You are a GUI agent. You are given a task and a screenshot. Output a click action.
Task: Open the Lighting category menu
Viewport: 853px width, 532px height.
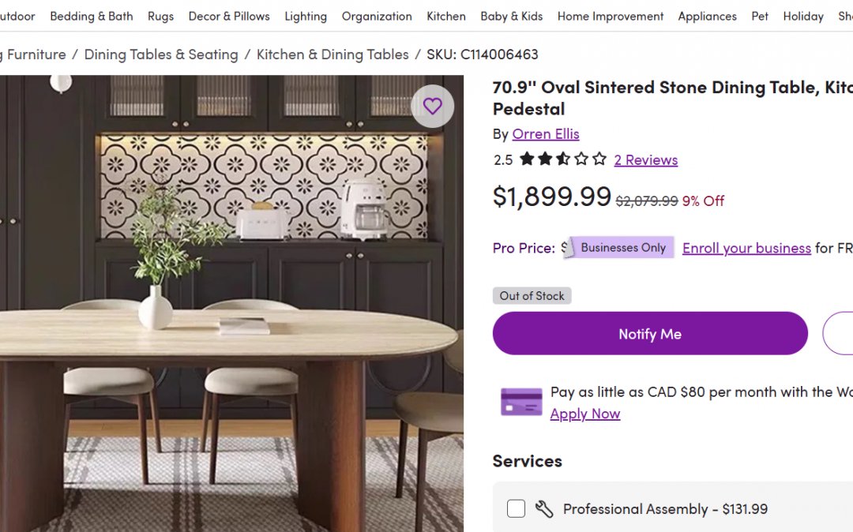pyautogui.click(x=306, y=16)
